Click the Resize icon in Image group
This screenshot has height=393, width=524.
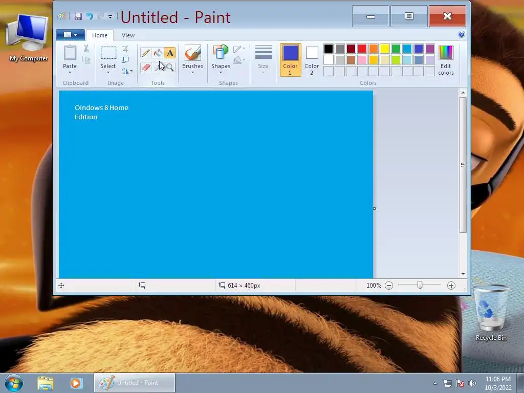click(125, 60)
